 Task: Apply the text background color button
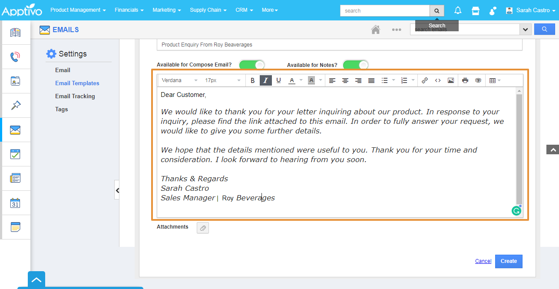point(311,80)
